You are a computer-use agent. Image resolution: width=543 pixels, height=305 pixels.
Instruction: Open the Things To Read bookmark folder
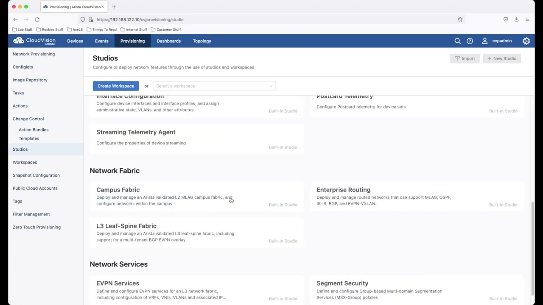pyautogui.click(x=101, y=30)
